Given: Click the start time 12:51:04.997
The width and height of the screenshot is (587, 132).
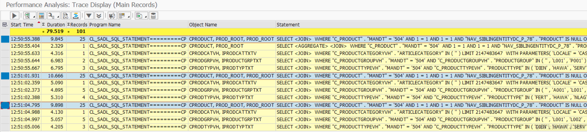Looking at the screenshot, I should 25,120.
